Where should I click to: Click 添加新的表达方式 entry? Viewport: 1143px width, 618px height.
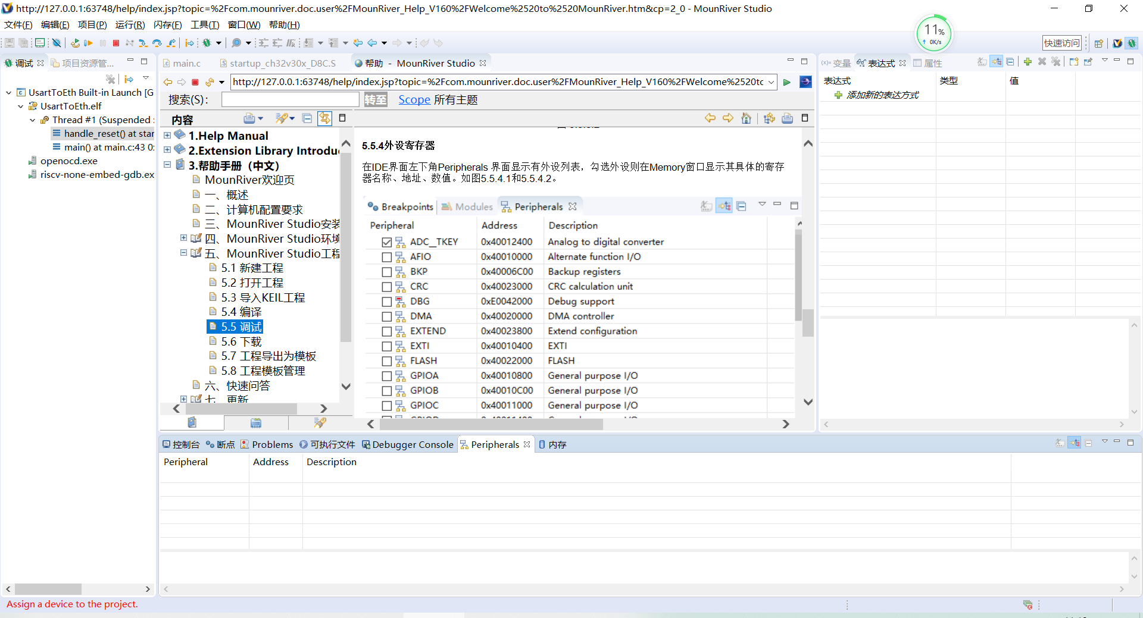pyautogui.click(x=882, y=95)
